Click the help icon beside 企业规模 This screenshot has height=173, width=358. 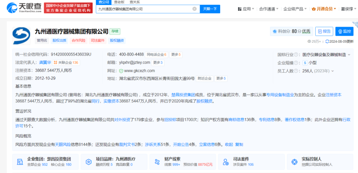[x=296, y=63]
